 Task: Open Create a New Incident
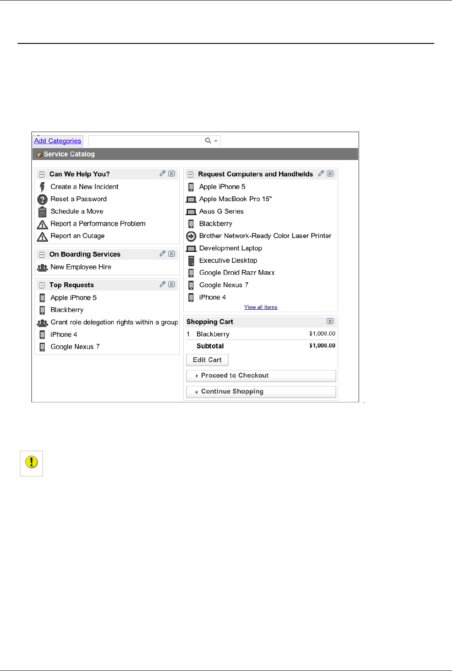coord(85,187)
